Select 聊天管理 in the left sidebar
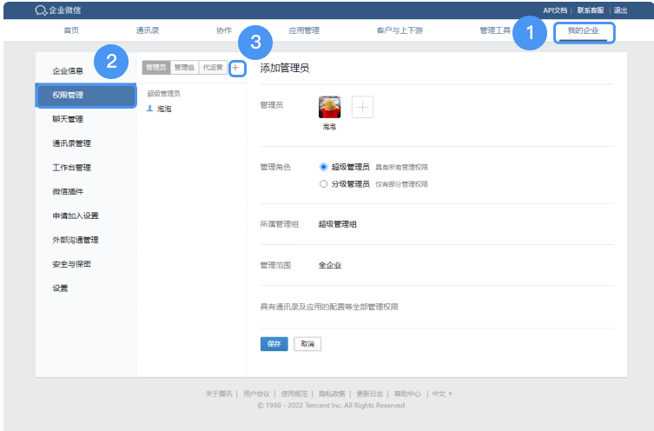Image resolution: width=654 pixels, height=431 pixels. point(68,119)
